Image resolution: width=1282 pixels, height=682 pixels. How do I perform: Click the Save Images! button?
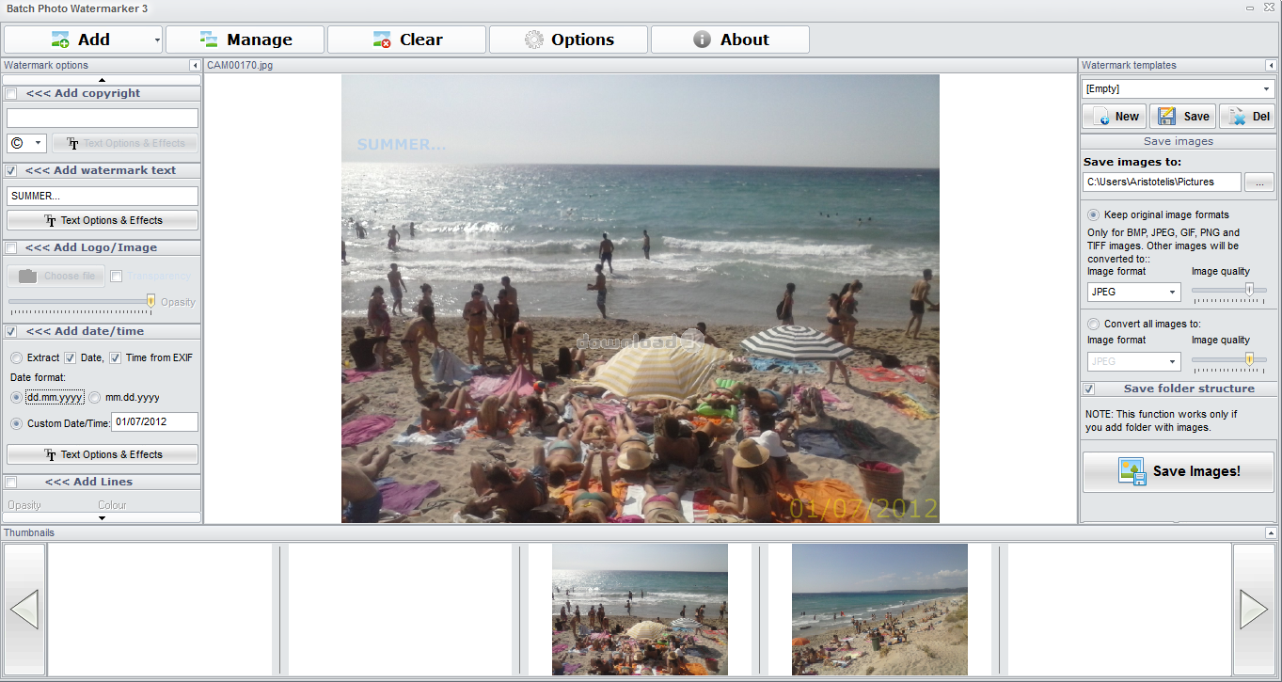pyautogui.click(x=1178, y=471)
